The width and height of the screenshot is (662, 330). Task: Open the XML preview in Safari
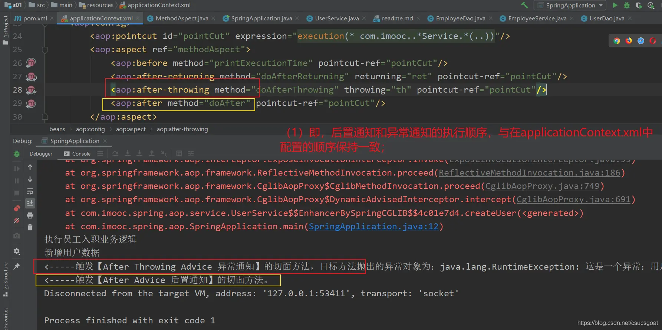pyautogui.click(x=641, y=41)
